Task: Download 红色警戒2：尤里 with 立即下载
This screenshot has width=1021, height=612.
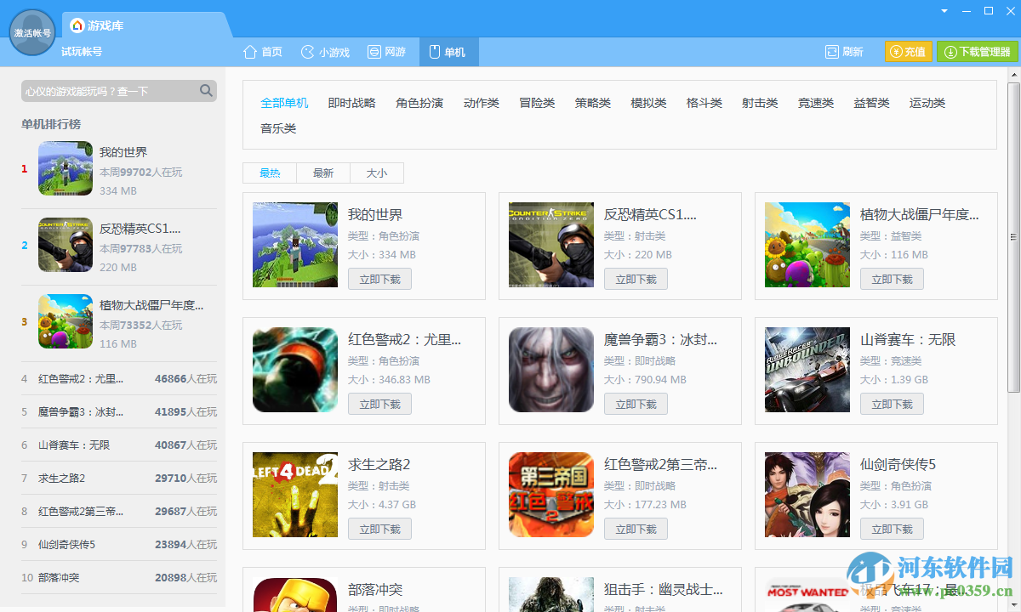Action: (x=379, y=404)
